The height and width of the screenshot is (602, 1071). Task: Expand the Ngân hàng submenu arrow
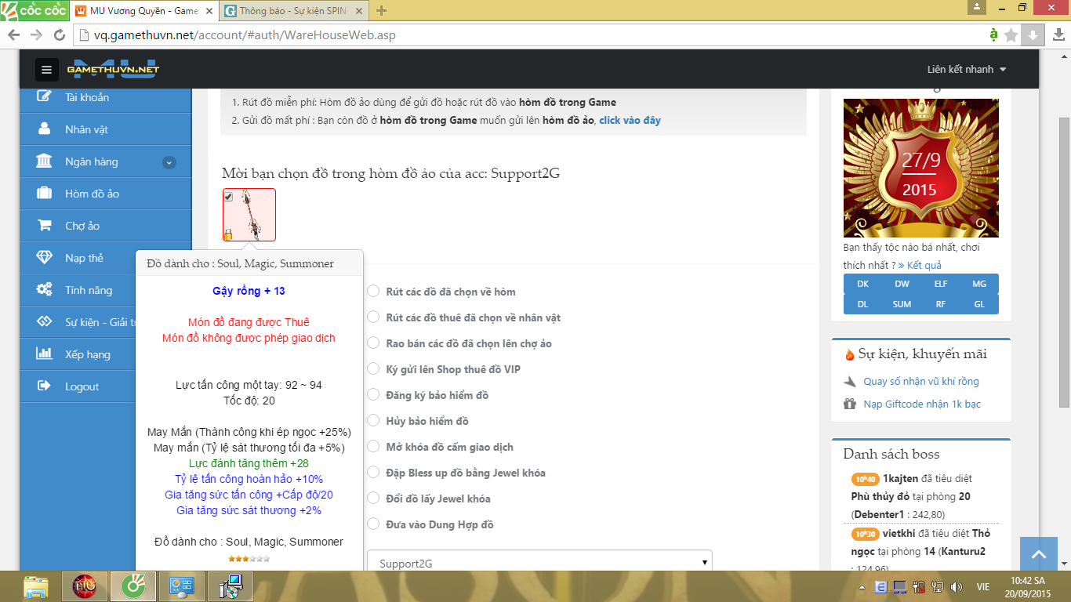pyautogui.click(x=169, y=162)
